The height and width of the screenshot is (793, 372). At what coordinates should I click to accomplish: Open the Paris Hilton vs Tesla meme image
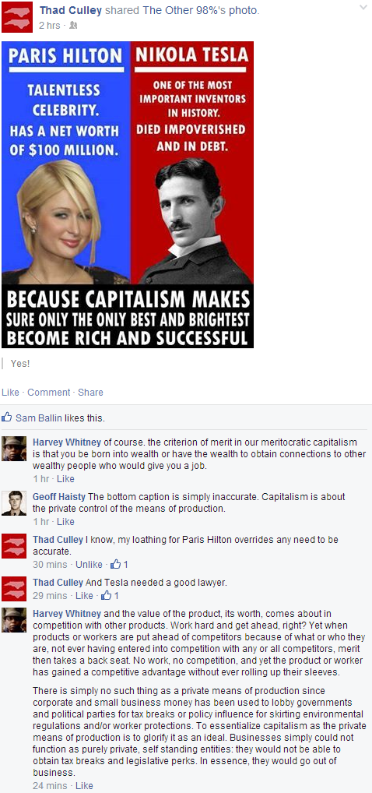(x=128, y=195)
